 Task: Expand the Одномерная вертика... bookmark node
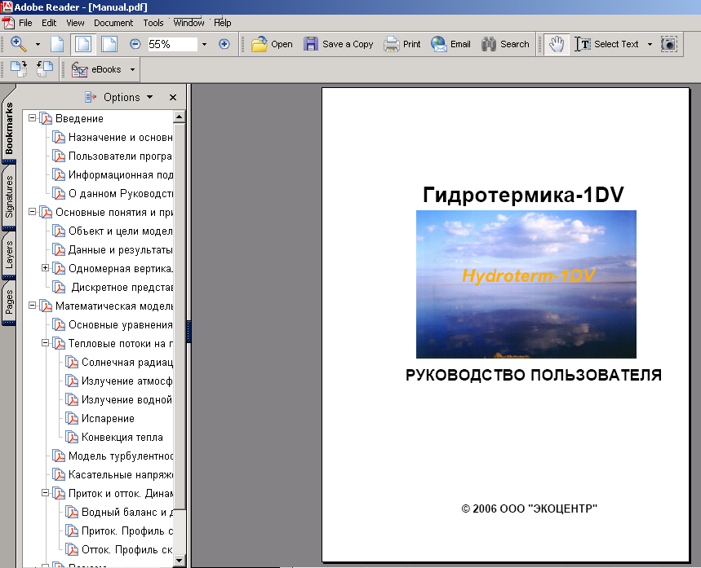point(46,268)
